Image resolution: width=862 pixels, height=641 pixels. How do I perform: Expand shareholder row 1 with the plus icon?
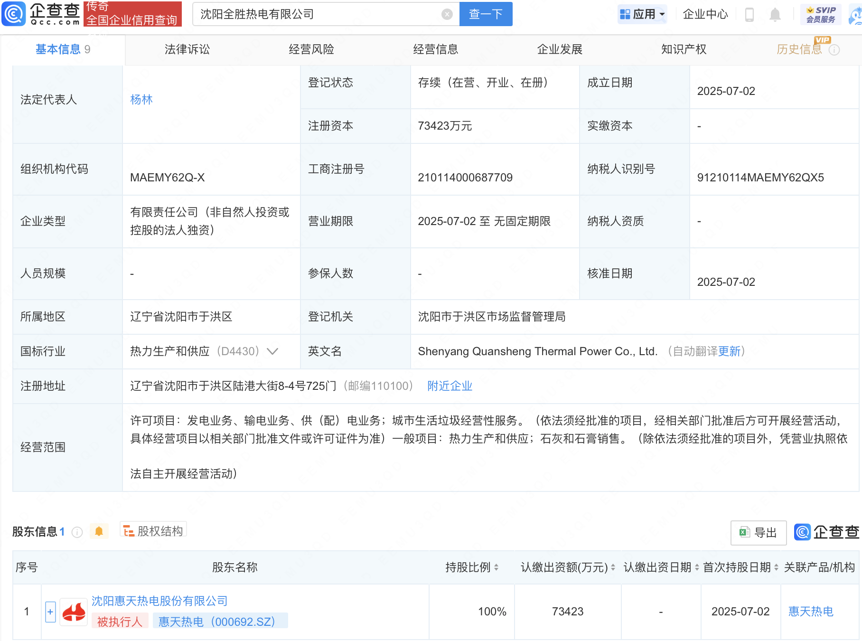click(50, 612)
